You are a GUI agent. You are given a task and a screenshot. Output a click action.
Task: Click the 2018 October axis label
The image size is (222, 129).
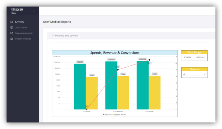pos(149,111)
